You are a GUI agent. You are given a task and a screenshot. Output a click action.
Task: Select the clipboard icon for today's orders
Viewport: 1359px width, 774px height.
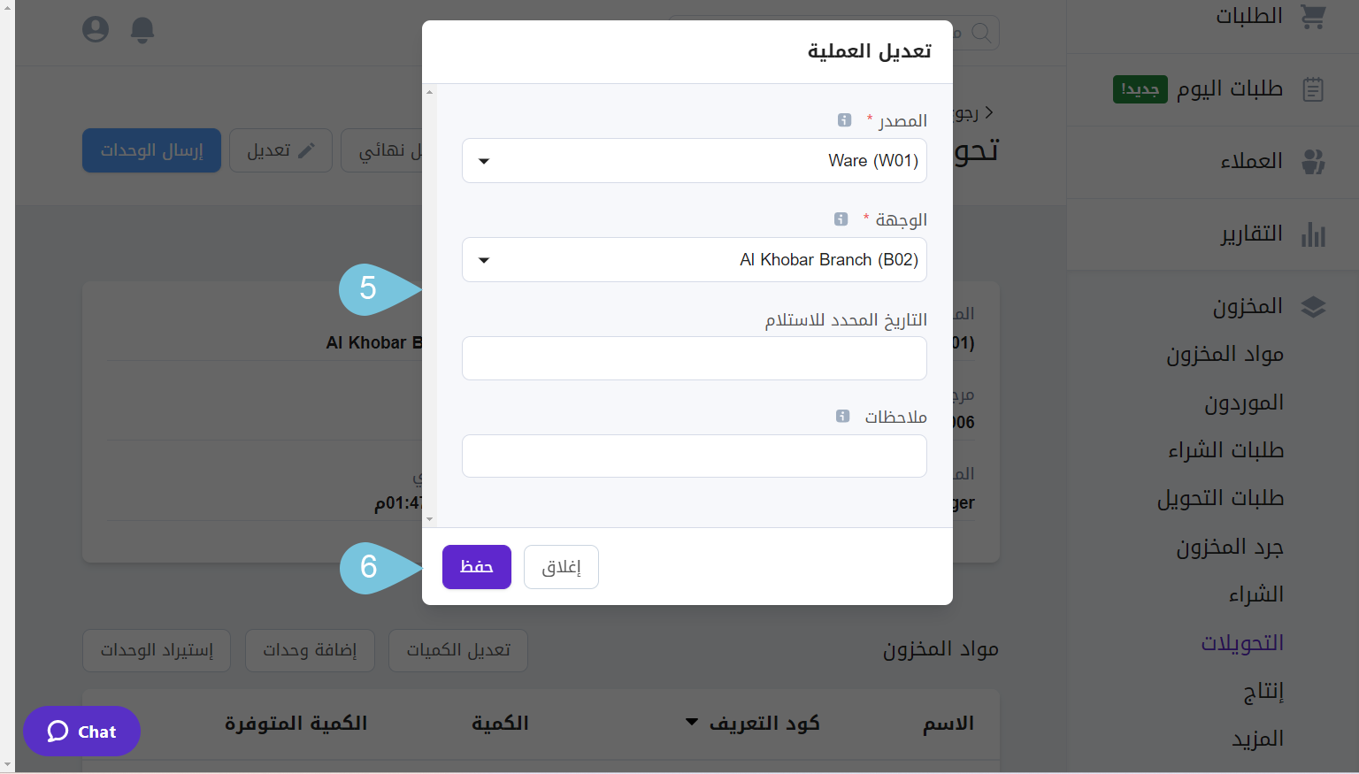[x=1315, y=88]
